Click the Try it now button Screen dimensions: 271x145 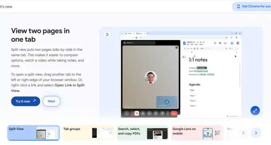[26, 101]
